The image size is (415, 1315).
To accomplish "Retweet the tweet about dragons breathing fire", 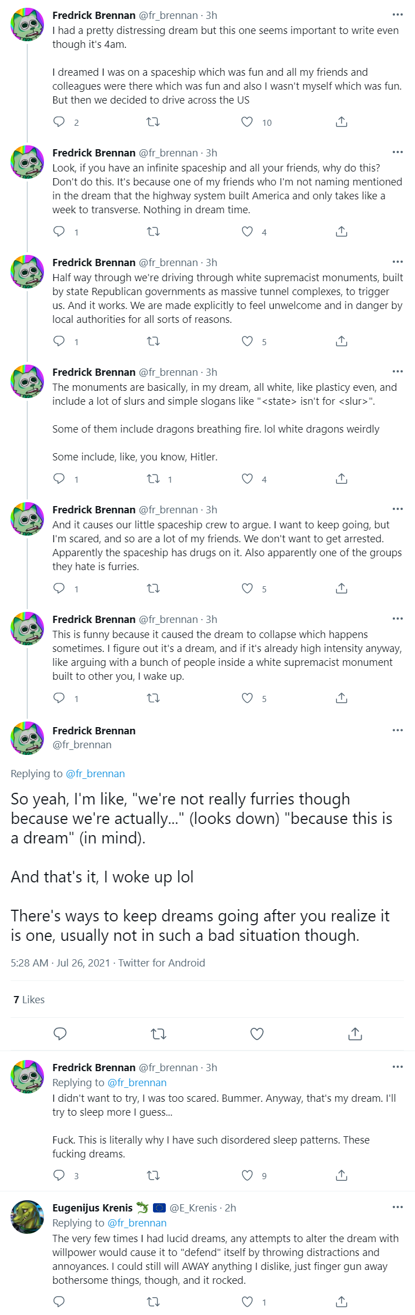I will coord(153,479).
